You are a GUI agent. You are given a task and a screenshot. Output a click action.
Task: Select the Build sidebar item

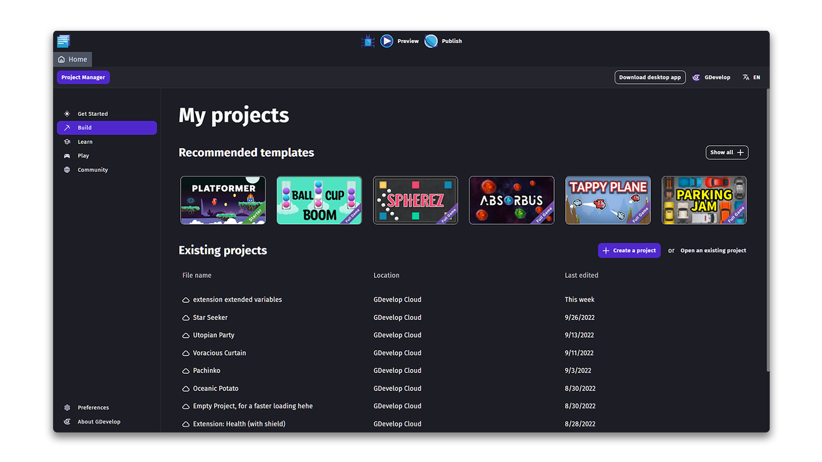(107, 128)
